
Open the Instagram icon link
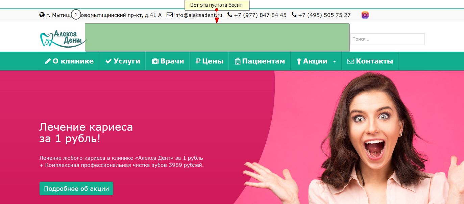coord(365,15)
